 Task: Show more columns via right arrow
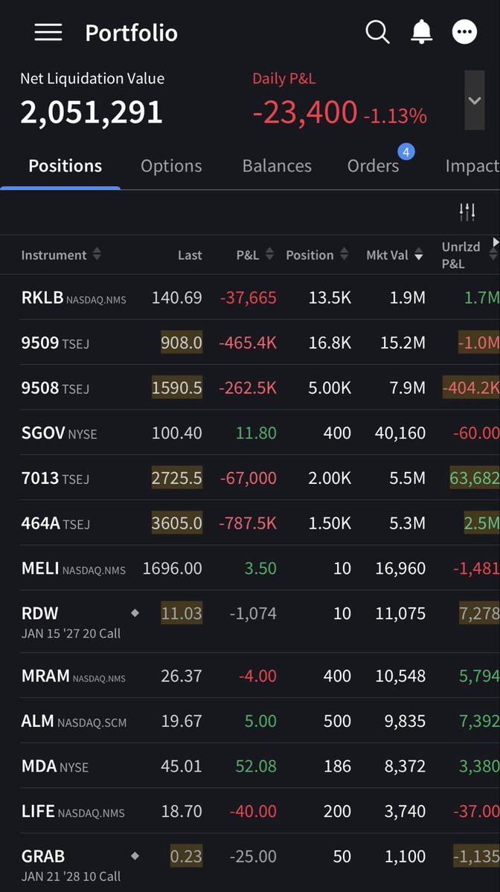pos(496,243)
